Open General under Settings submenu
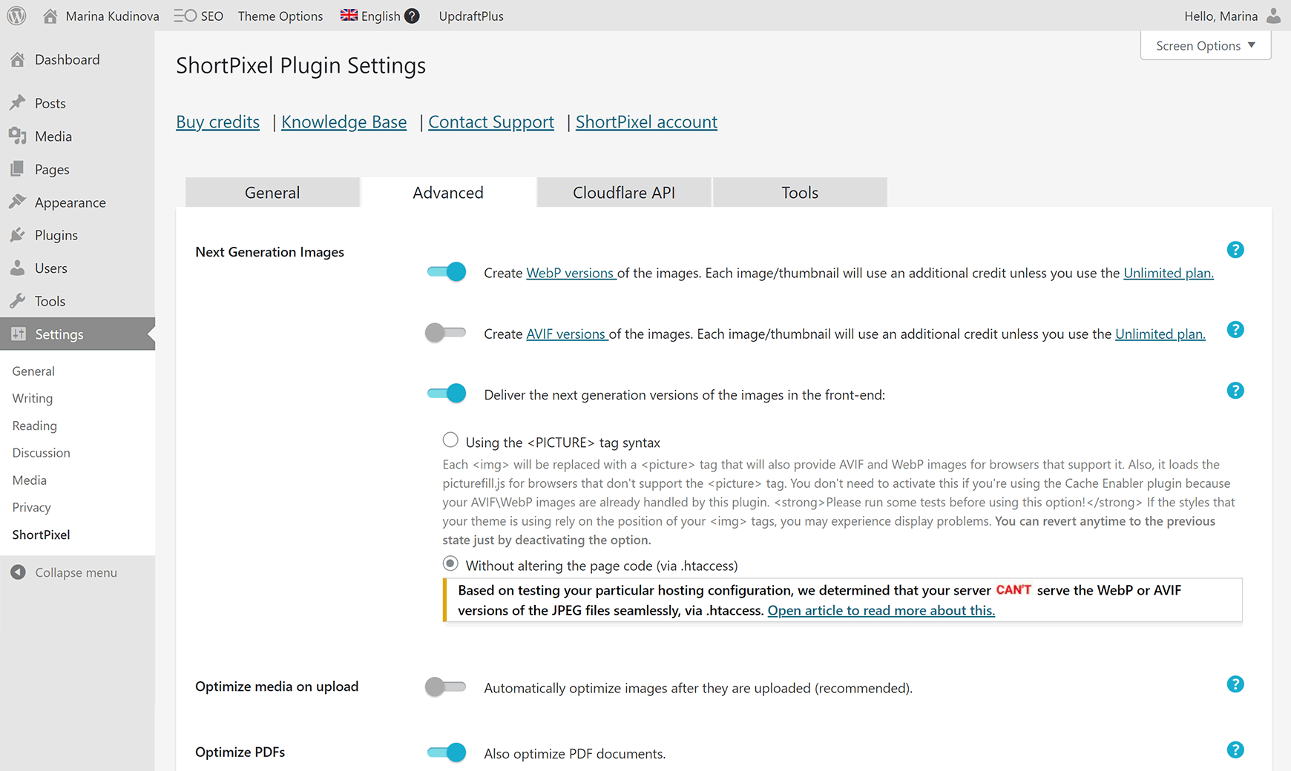This screenshot has width=1291, height=771. (33, 371)
